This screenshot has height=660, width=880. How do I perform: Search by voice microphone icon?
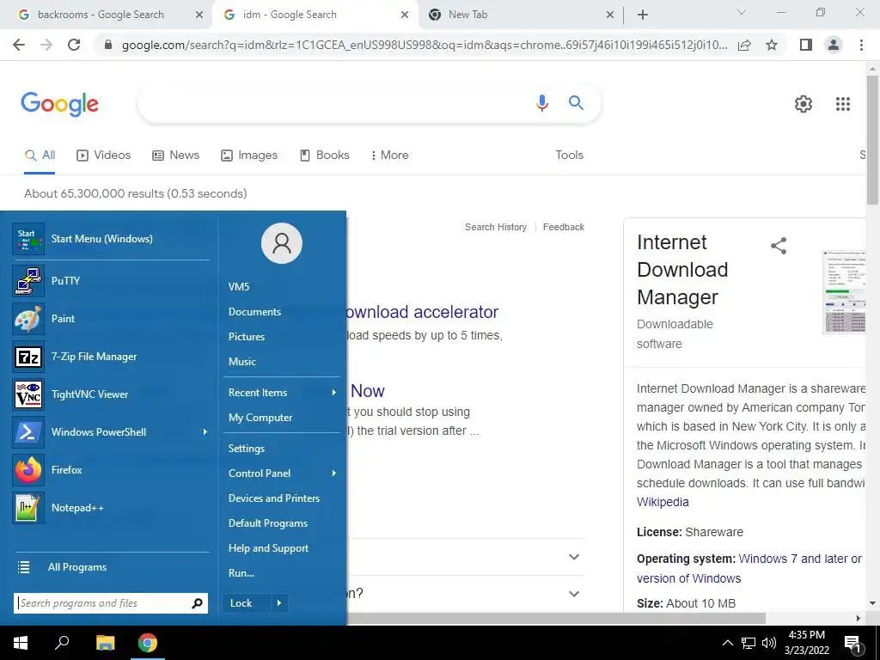541,103
